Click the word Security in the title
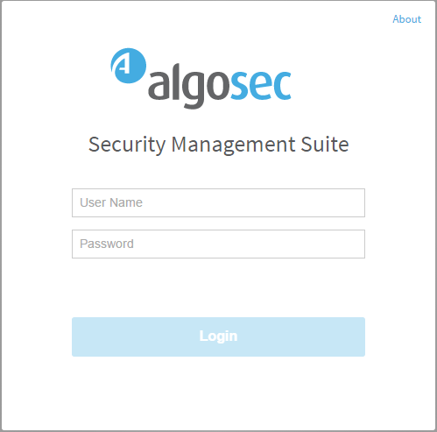 (x=127, y=145)
